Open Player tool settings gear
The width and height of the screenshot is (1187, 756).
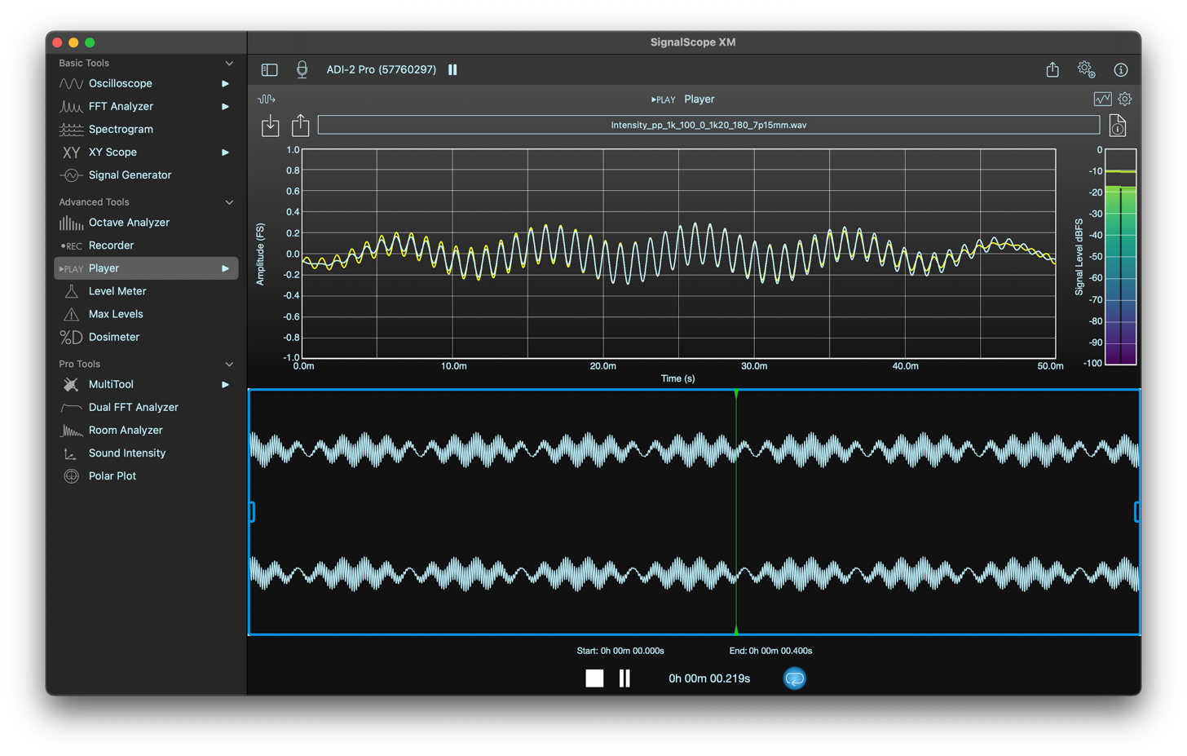[x=1125, y=99]
